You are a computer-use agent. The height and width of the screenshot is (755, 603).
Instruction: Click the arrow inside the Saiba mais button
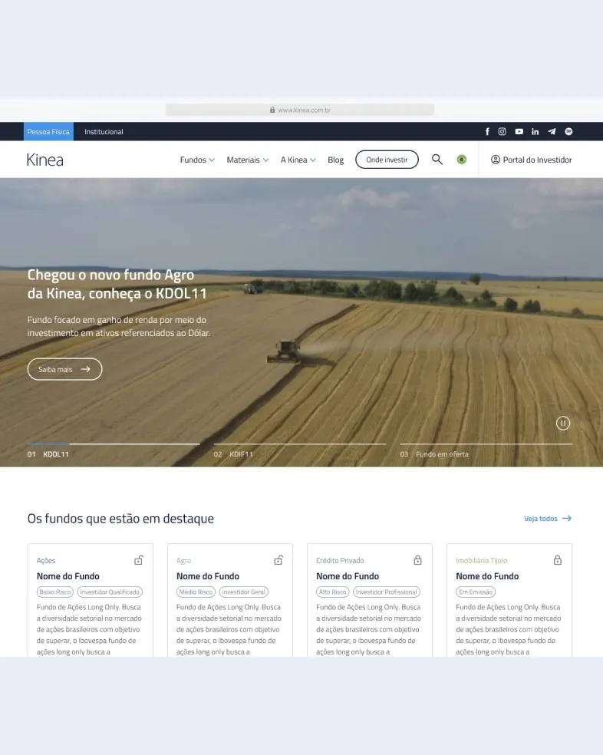[x=86, y=369]
